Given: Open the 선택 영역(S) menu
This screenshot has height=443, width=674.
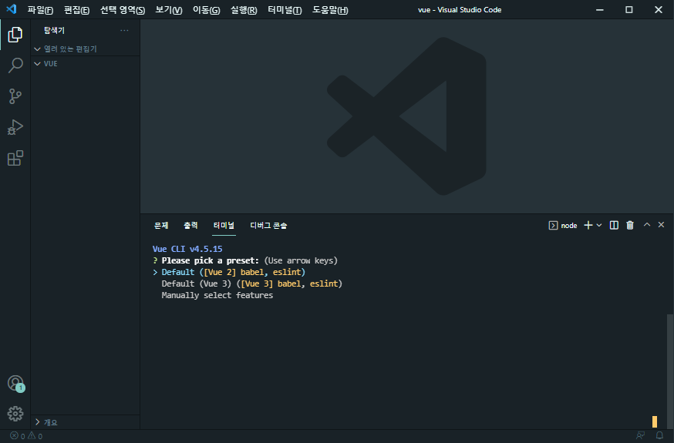Looking at the screenshot, I should [x=123, y=9].
